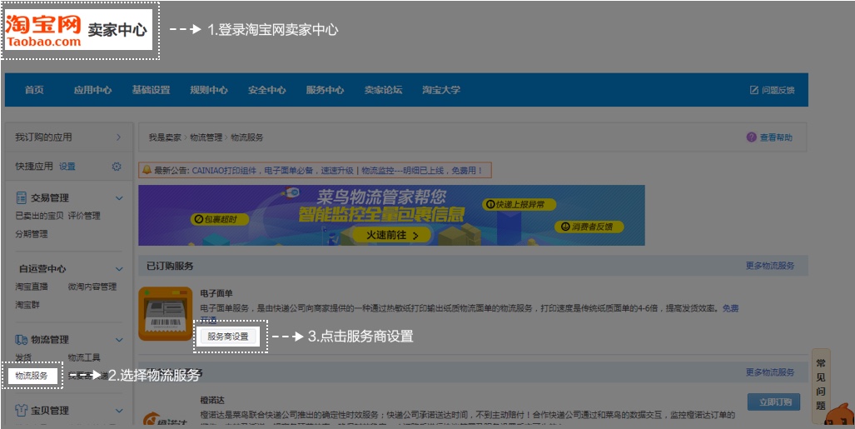Click the 服务商设置 button
This screenshot has height=429, width=855.
coord(228,337)
